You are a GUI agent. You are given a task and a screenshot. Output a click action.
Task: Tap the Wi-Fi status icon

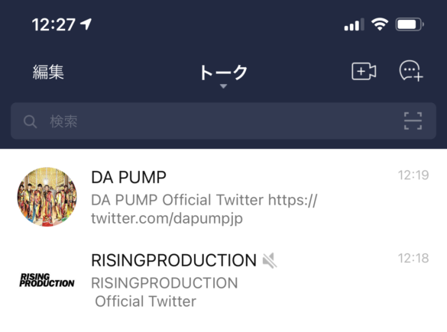(x=380, y=24)
